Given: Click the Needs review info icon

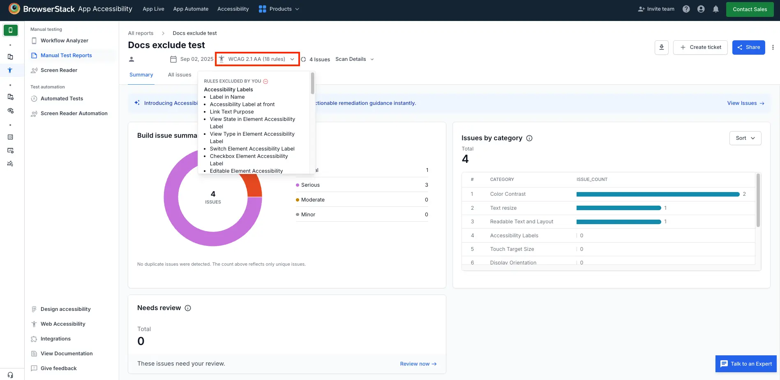Looking at the screenshot, I should 188,308.
